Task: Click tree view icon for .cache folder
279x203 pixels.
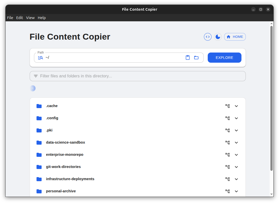Action: [228, 106]
